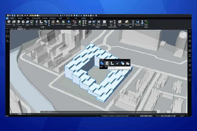This screenshot has width=197, height=131.
Task: Click the Undo arrow in quick access toolbar
Action: click(x=25, y=15)
